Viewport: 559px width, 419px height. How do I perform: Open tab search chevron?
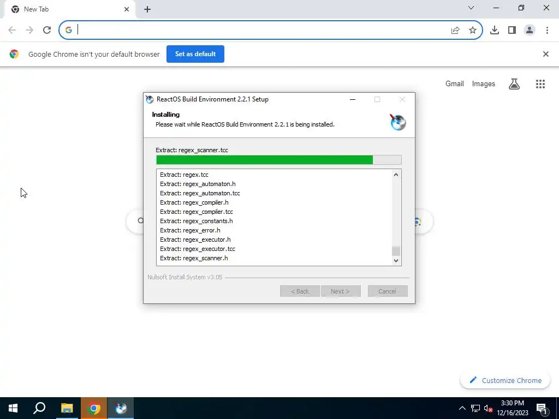(471, 8)
